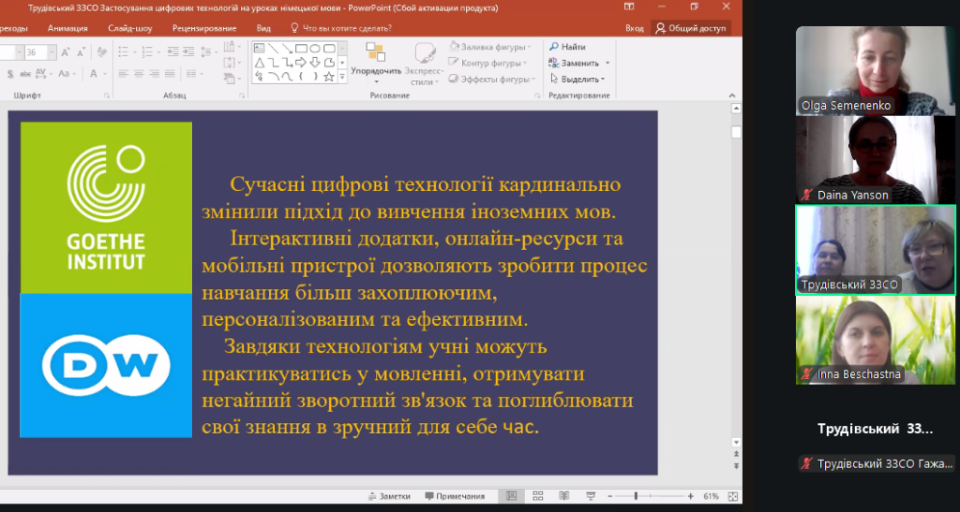Click Общий доступ share button
The image size is (960, 512).
click(692, 28)
